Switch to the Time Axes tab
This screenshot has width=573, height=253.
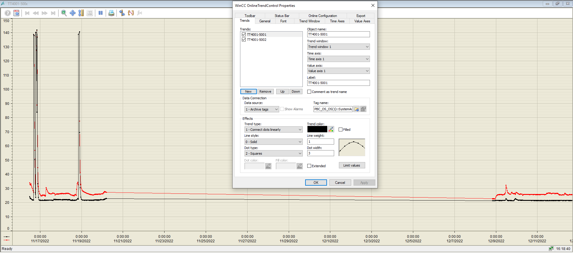coord(337,21)
